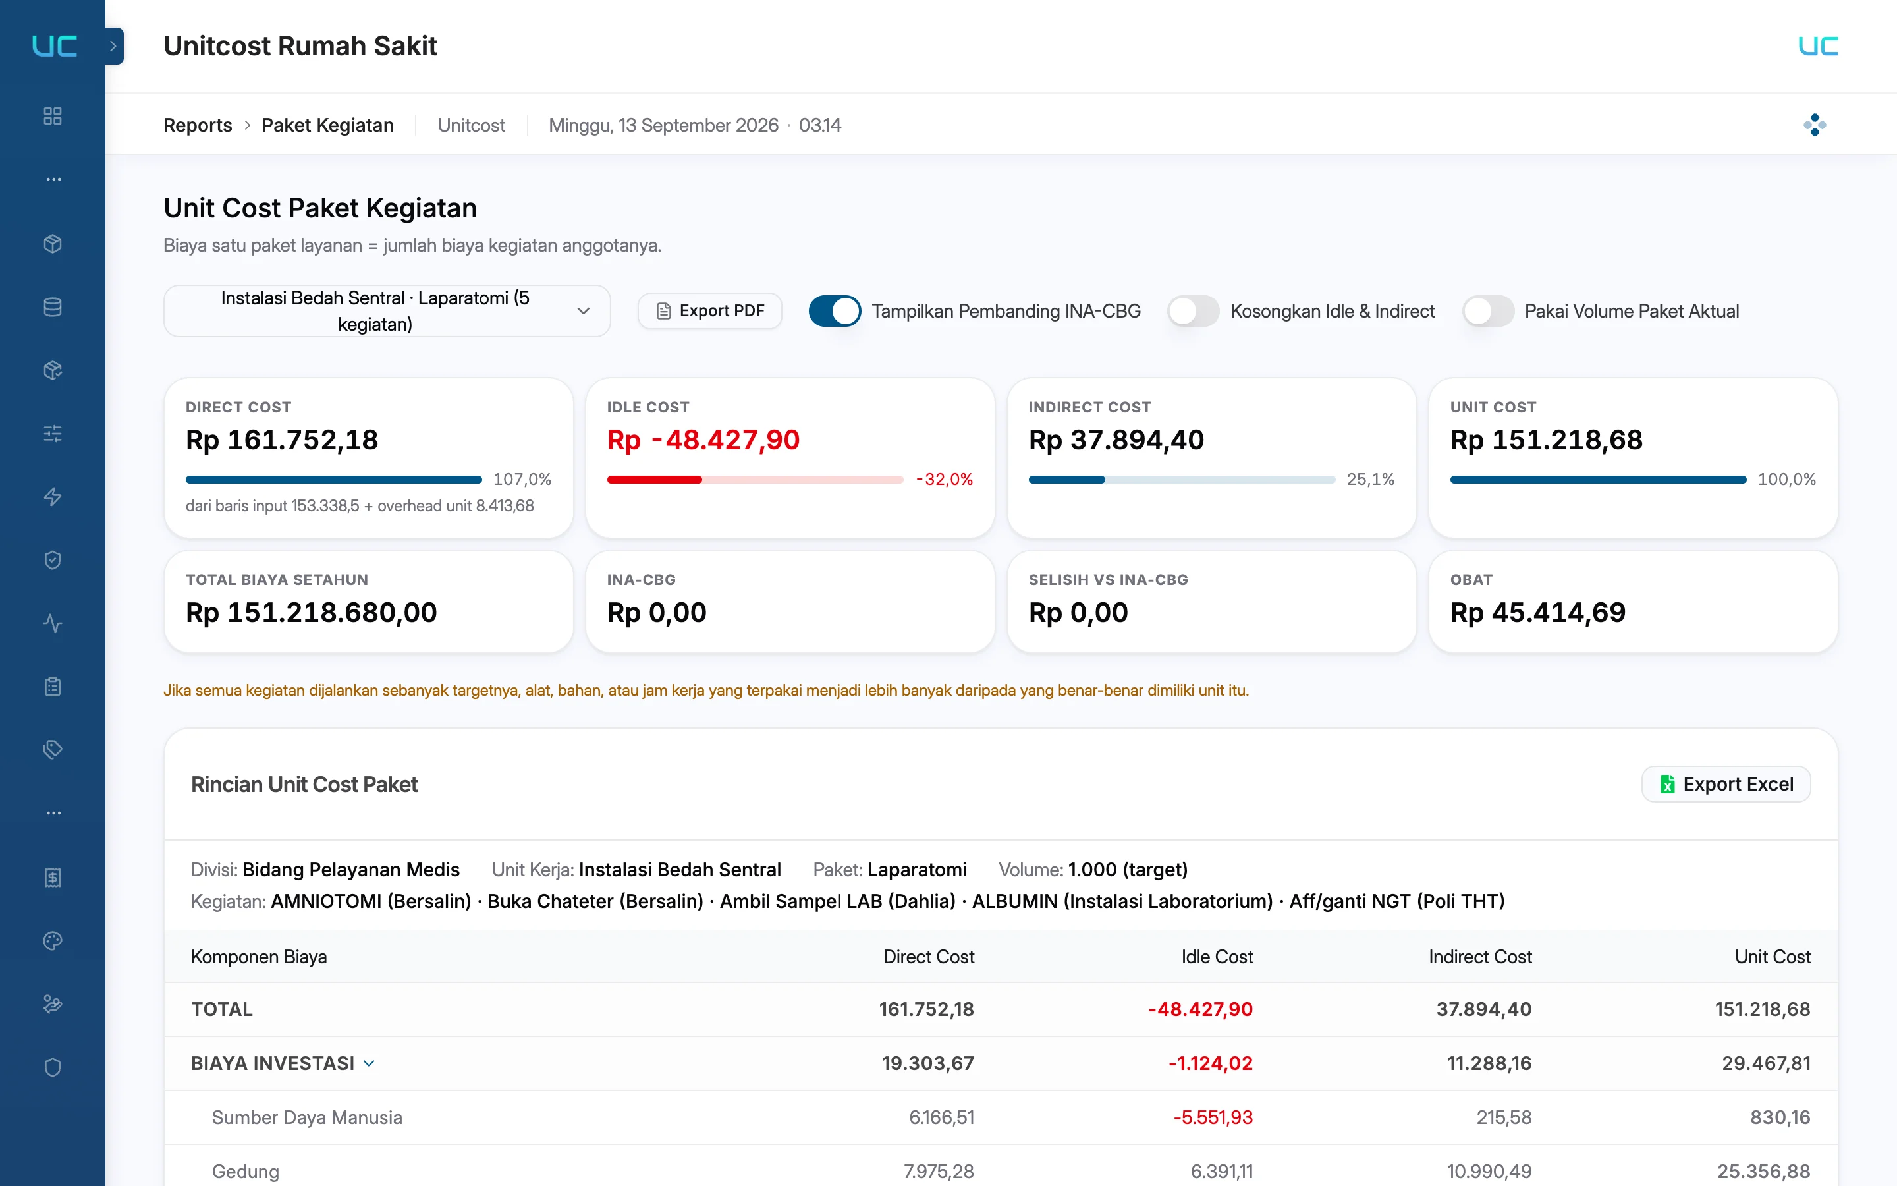Click the Obat value Rp 45.414,69

(x=1538, y=613)
